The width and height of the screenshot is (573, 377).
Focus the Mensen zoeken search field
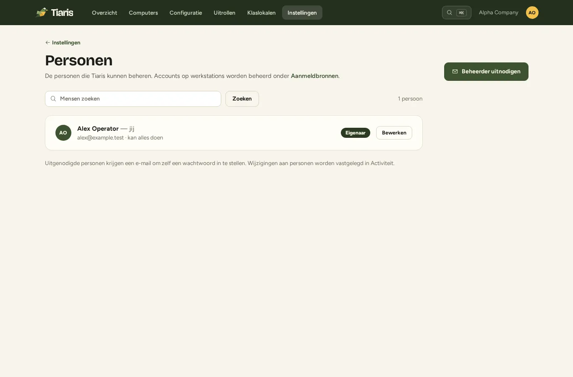pyautogui.click(x=133, y=99)
